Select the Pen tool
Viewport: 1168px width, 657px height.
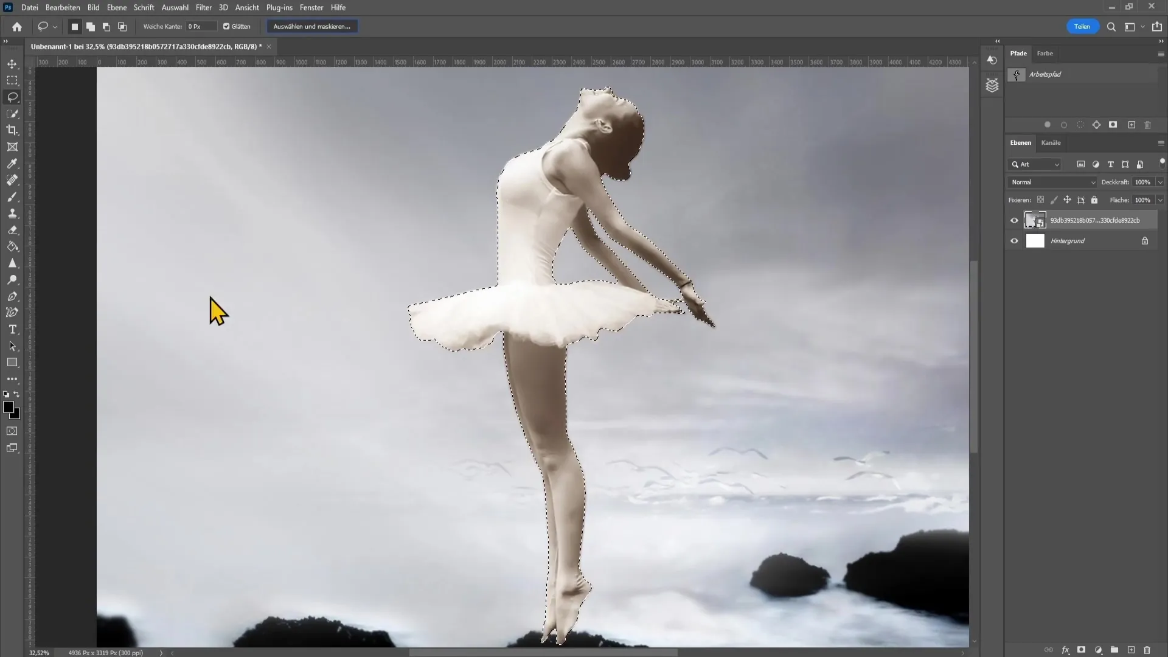[12, 296]
